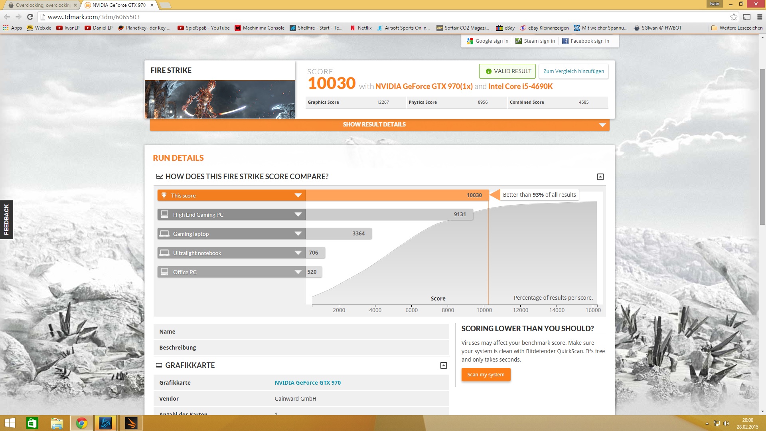
Task: Click the Graphics Score value 12267
Action: pos(383,103)
